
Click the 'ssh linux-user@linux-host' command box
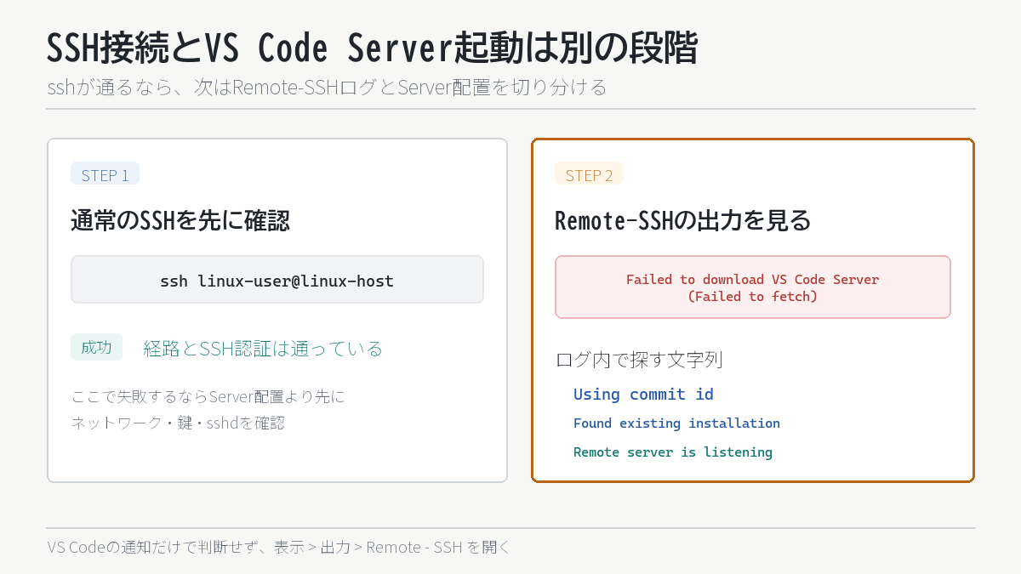tap(277, 280)
